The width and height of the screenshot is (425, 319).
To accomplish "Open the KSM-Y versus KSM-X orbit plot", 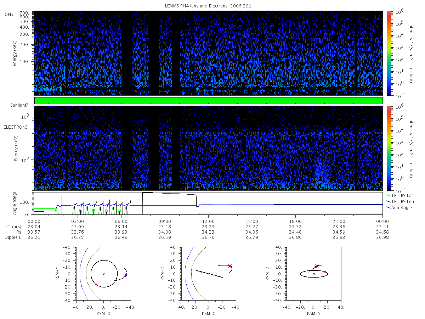I will click(x=103, y=274).
